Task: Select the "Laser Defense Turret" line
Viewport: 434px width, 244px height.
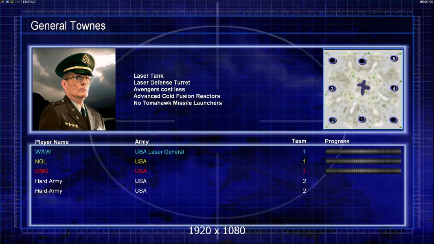Action: (x=162, y=83)
